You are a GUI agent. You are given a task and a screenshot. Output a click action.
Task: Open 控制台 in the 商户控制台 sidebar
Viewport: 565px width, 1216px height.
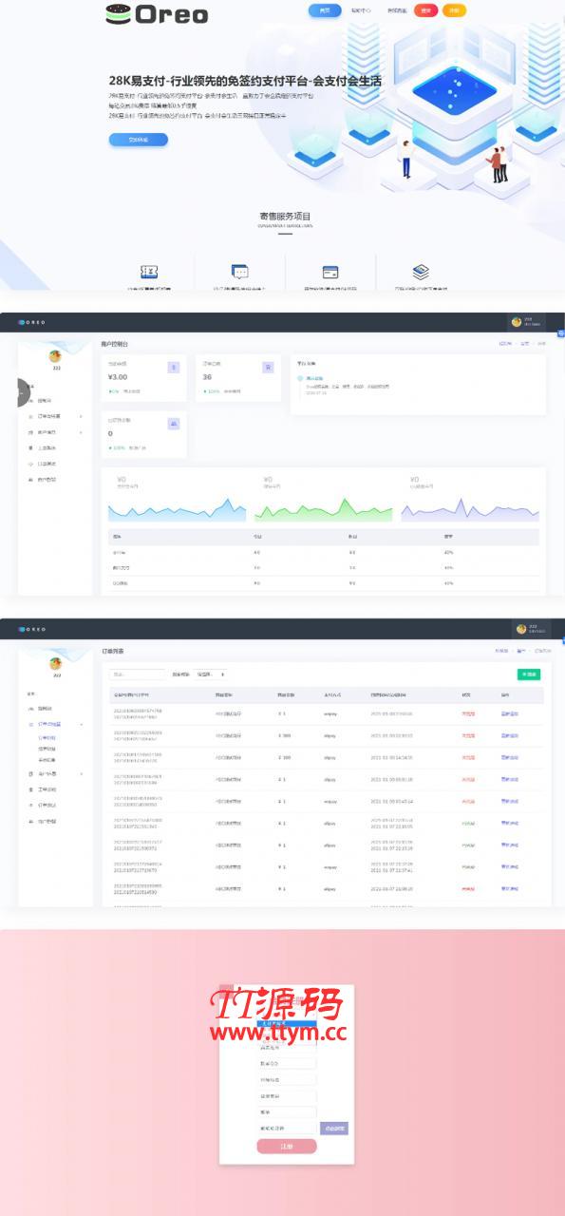pyautogui.click(x=44, y=400)
